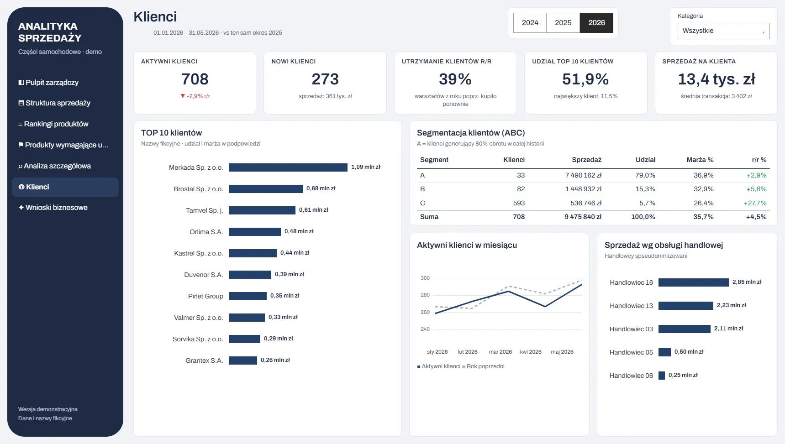Go to Pulpit zarządczy in the sidebar
This screenshot has width=785, height=444.
(x=65, y=83)
